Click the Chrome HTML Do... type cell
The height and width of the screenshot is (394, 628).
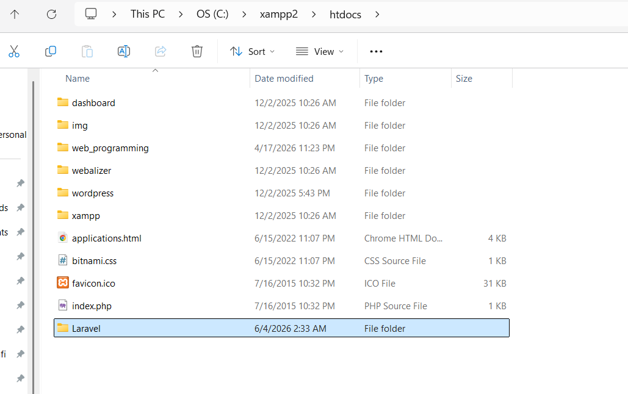[403, 238]
